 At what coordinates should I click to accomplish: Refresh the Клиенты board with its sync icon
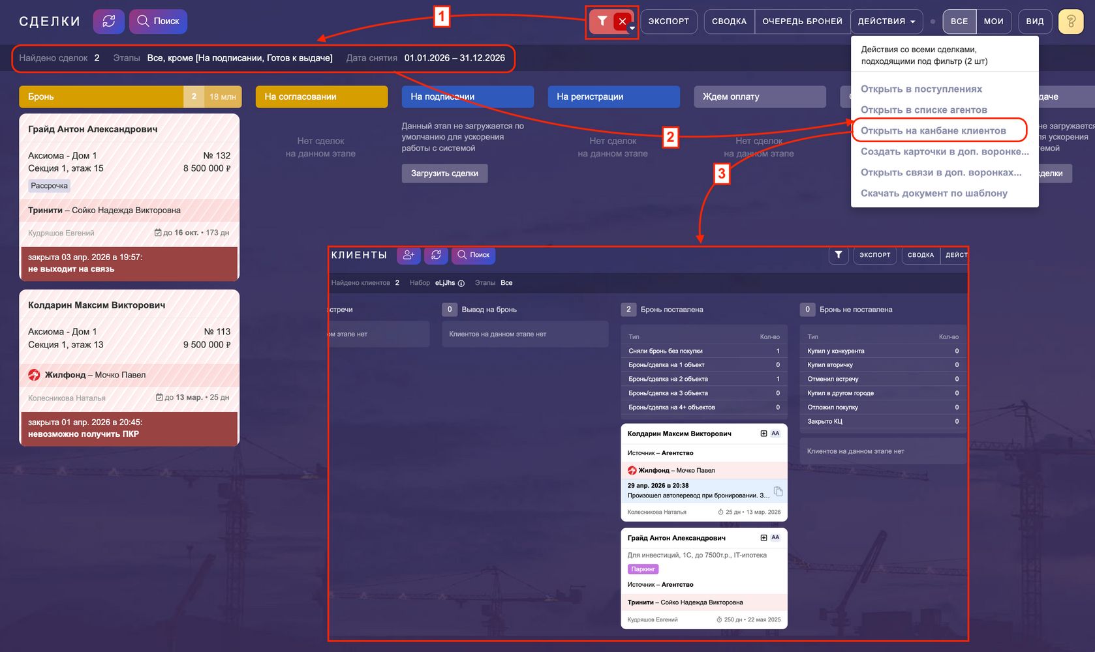(x=436, y=255)
